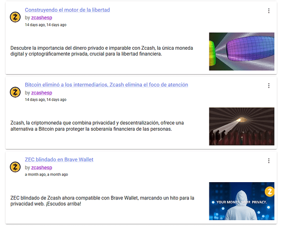Click description 'ZEC blindado de Zcash ahora compatible'
This screenshot has height=226, width=281.
102,201
